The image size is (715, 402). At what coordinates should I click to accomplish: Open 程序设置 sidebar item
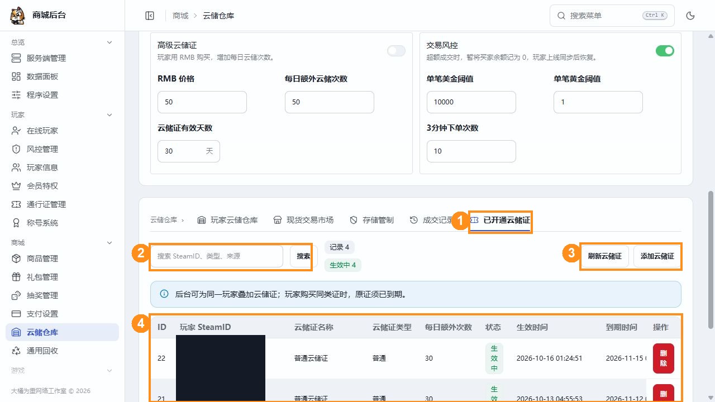pos(62,95)
